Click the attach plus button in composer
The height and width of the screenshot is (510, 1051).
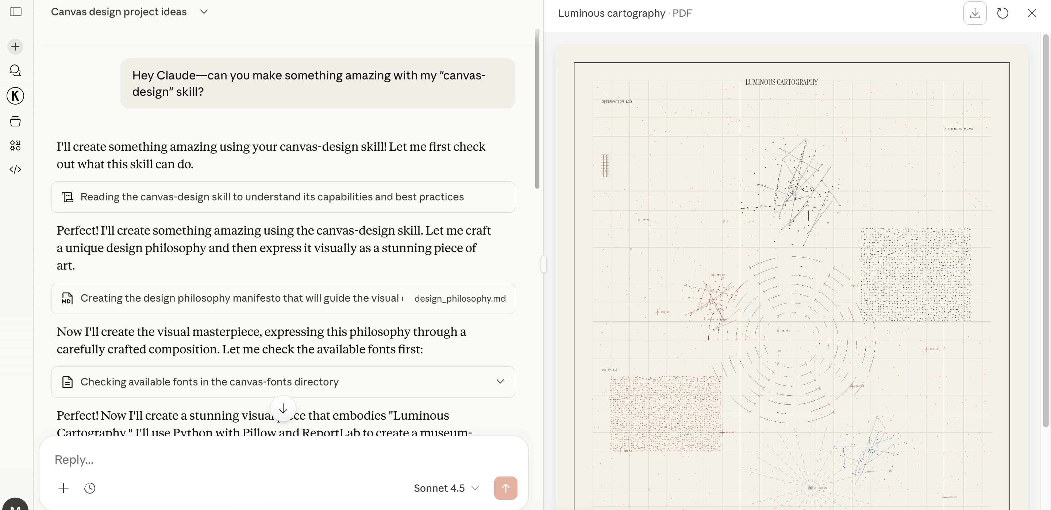click(63, 488)
